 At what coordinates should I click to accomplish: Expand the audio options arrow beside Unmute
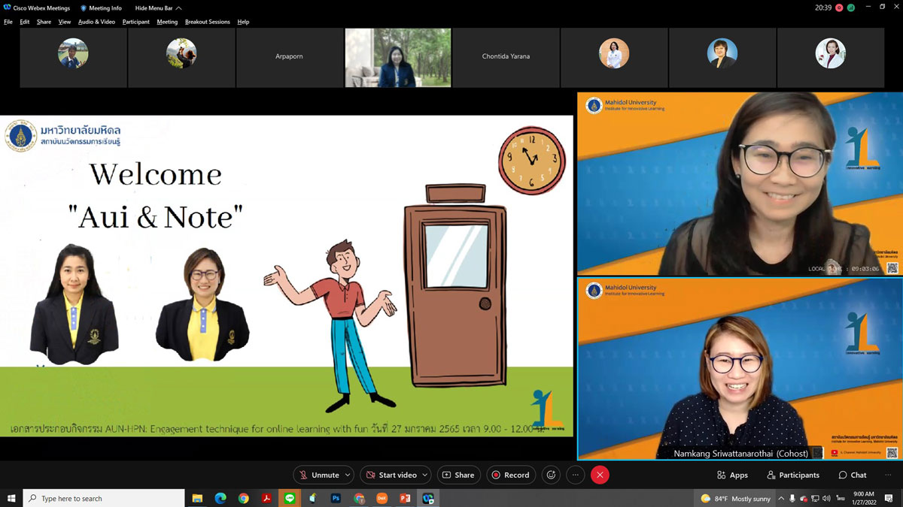click(x=347, y=475)
